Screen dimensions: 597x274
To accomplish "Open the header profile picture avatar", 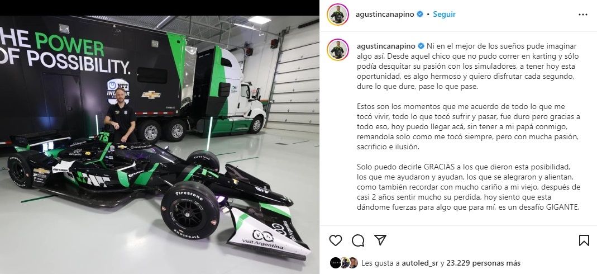I will [x=337, y=15].
